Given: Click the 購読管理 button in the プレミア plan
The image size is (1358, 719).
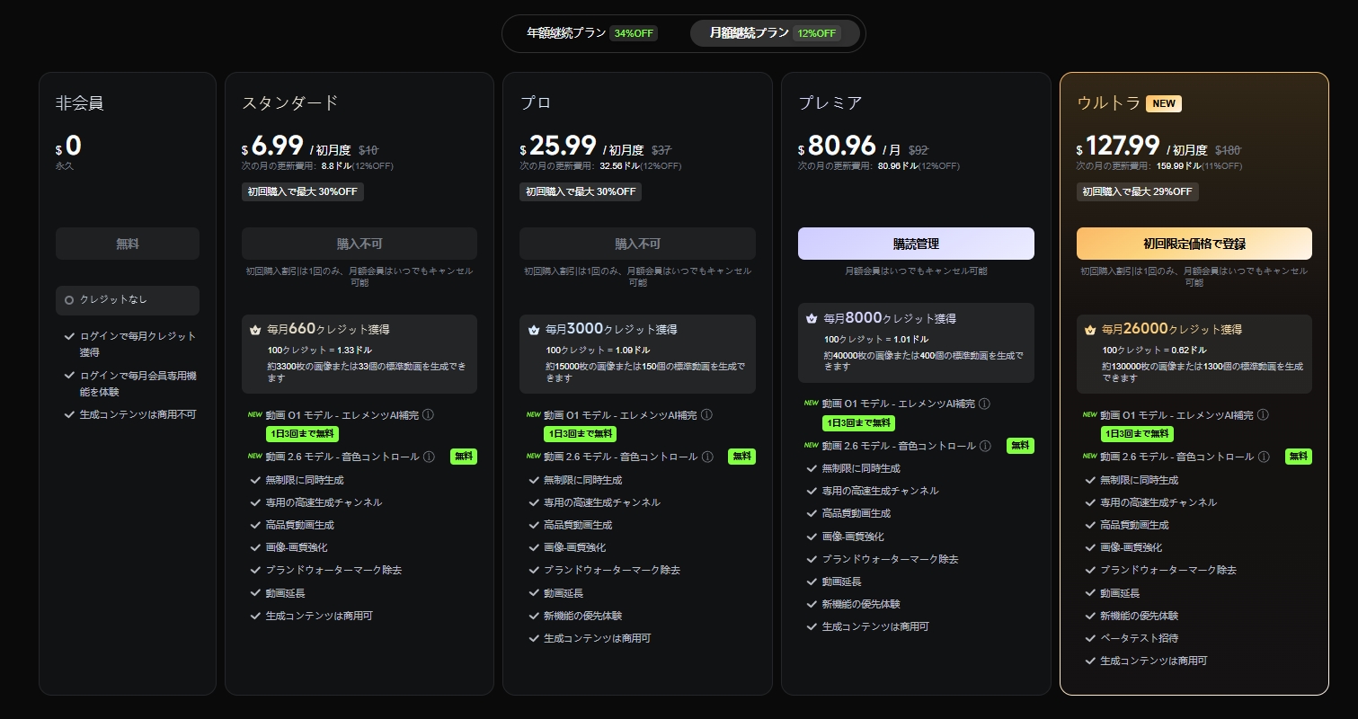Looking at the screenshot, I should pos(916,244).
